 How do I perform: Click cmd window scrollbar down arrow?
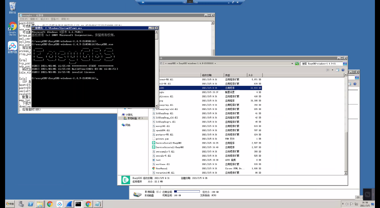tap(156, 105)
